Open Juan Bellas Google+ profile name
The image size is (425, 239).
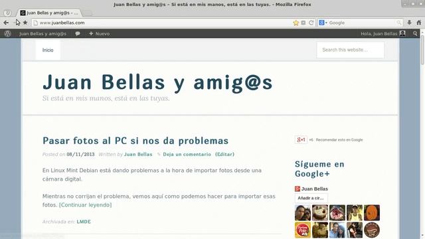pyautogui.click(x=314, y=189)
